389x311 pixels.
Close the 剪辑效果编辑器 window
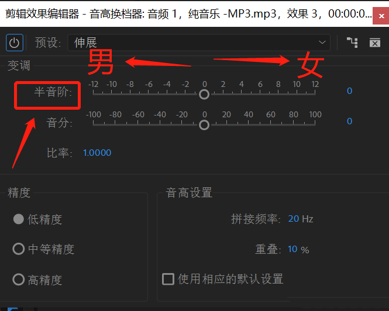381,16
